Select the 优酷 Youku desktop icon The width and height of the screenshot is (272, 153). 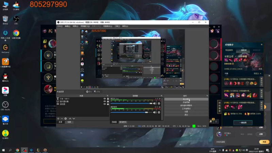pos(5,92)
